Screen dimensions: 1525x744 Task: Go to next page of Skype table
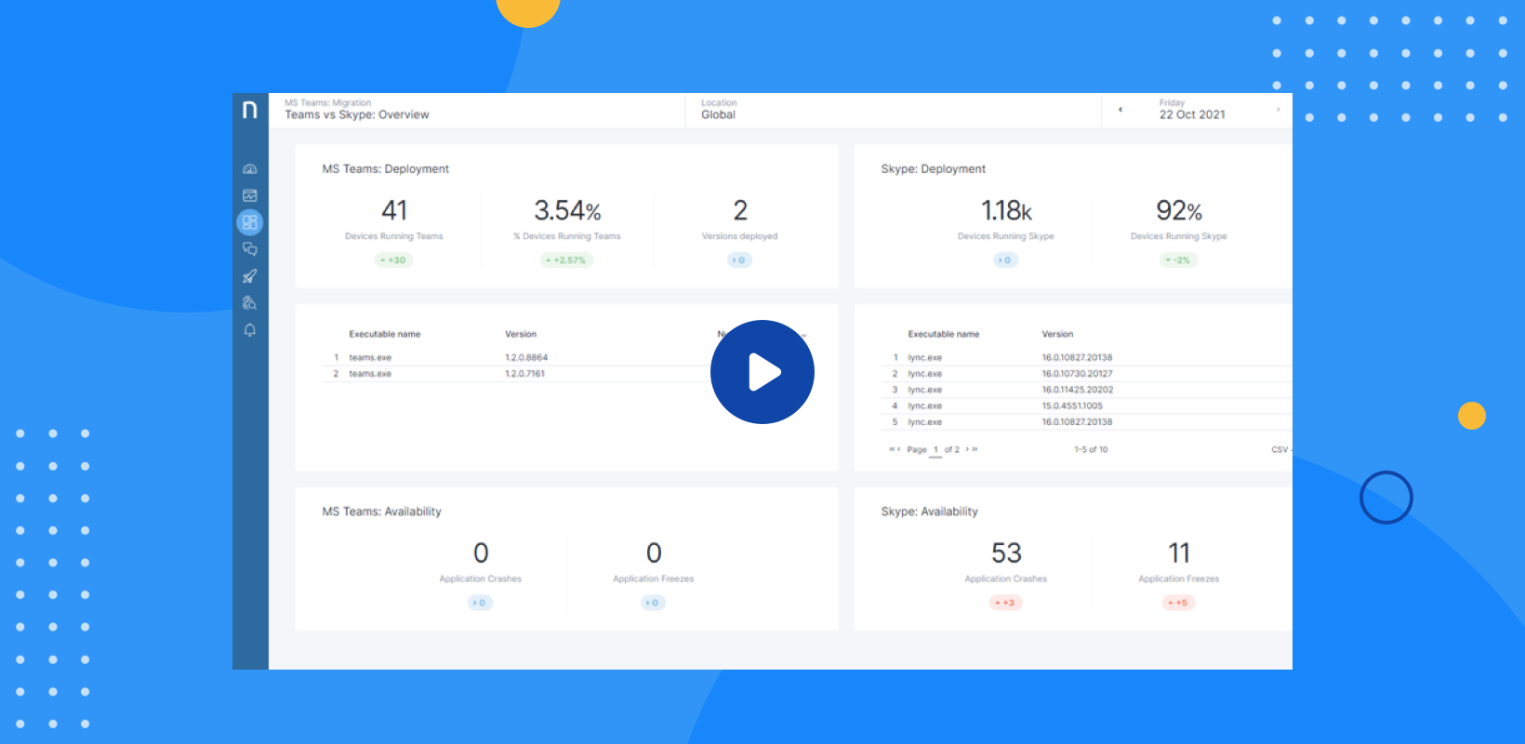click(x=967, y=449)
